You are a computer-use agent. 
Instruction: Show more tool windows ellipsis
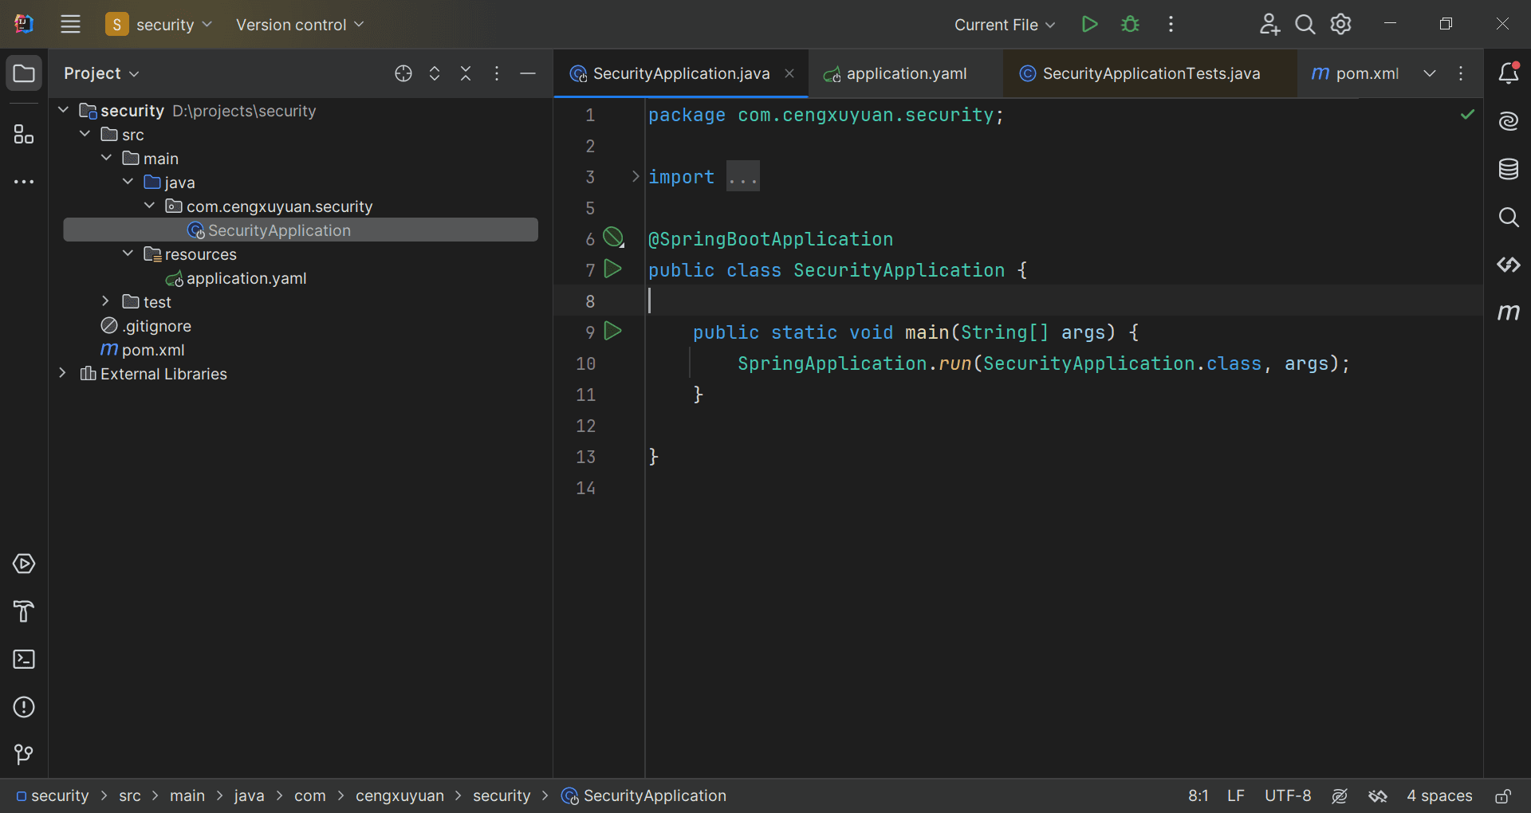coord(24,182)
